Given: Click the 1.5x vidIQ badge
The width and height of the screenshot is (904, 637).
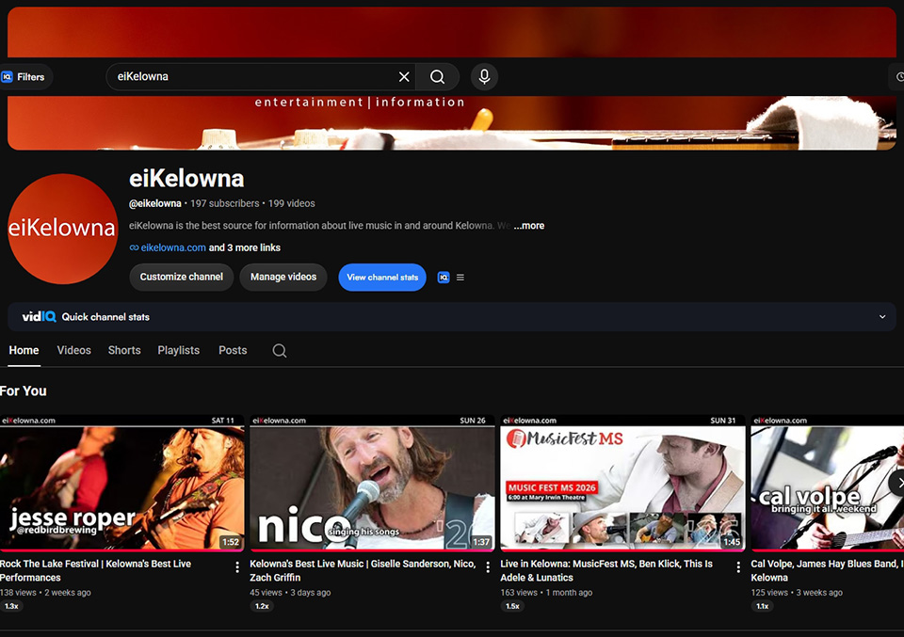Looking at the screenshot, I should pyautogui.click(x=512, y=606).
